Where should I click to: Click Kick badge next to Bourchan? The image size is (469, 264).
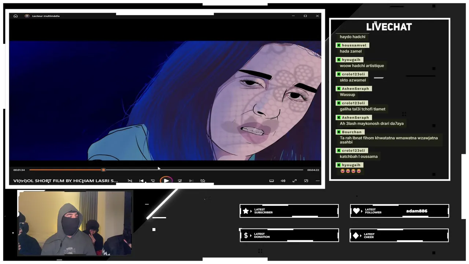[x=339, y=132]
